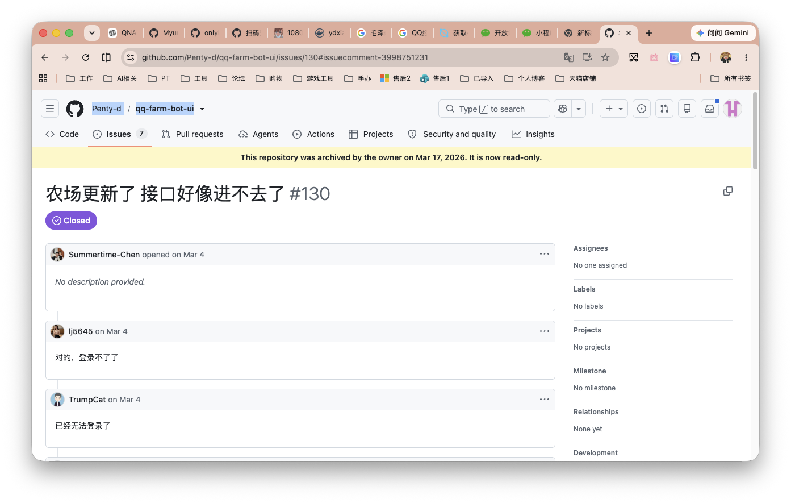The height and width of the screenshot is (503, 791).
Task: Open the AI相关 bookmarks folder
Action: pyautogui.click(x=120, y=78)
